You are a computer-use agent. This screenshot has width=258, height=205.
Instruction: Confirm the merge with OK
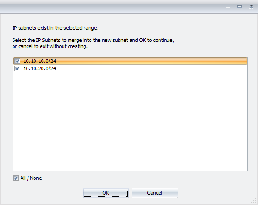(106, 193)
